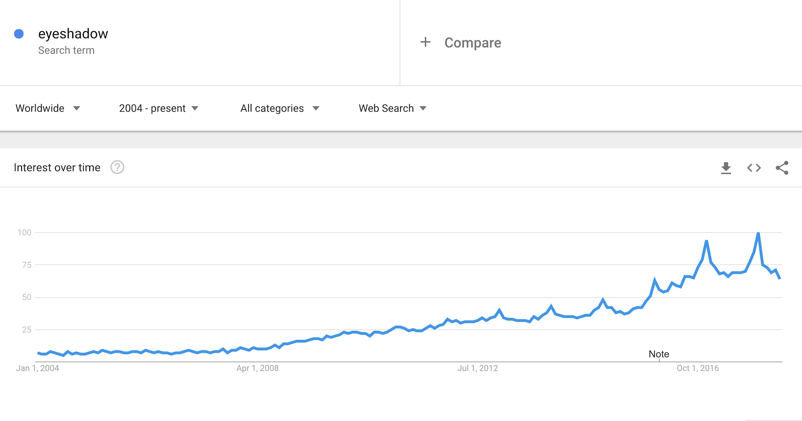This screenshot has width=802, height=421.
Task: Download the interest over time data
Action: pyautogui.click(x=726, y=167)
